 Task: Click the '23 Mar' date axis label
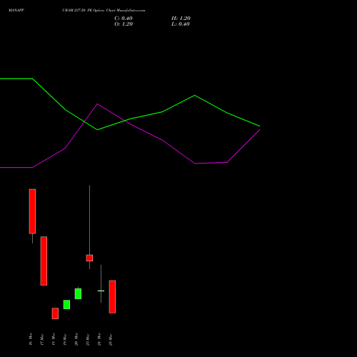pos(88,339)
